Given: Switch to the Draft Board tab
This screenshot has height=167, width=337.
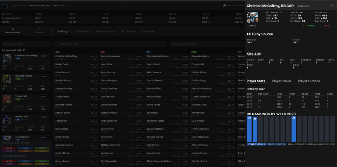Looking at the screenshot, I should 82,32.
